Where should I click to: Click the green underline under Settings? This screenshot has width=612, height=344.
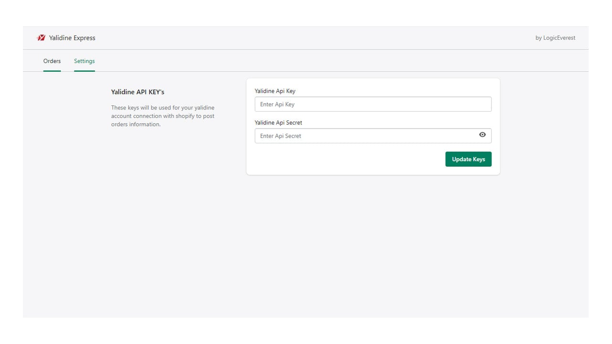point(84,71)
